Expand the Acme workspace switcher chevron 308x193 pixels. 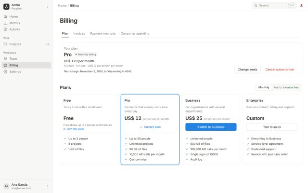tap(48, 7)
